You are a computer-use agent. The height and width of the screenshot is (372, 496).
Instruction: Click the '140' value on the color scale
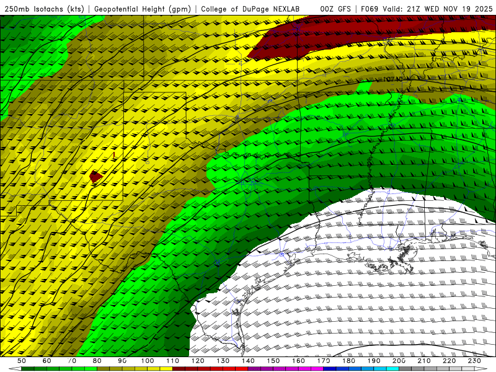pos(249,361)
